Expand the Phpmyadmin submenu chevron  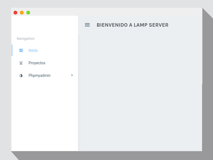[x=72, y=75]
